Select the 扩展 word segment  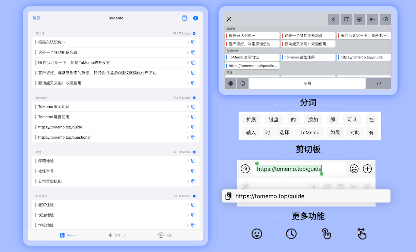pos(251,120)
